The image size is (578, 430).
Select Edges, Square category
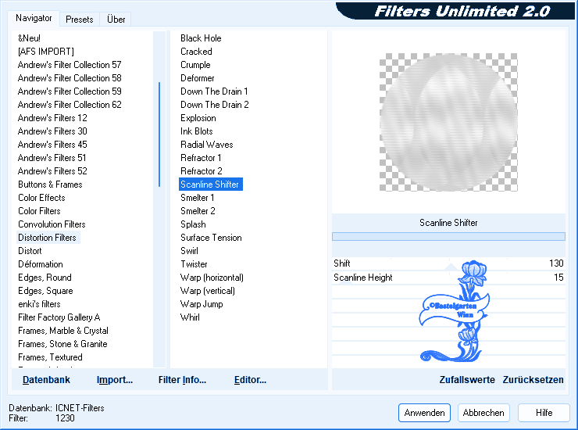[46, 291]
